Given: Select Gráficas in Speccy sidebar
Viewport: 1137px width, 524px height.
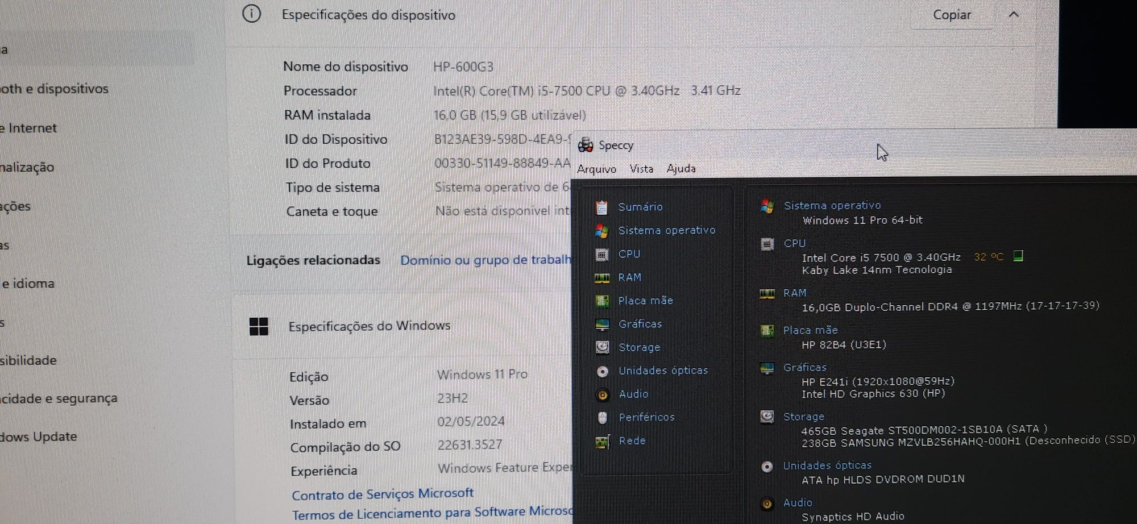Looking at the screenshot, I should click(x=640, y=324).
